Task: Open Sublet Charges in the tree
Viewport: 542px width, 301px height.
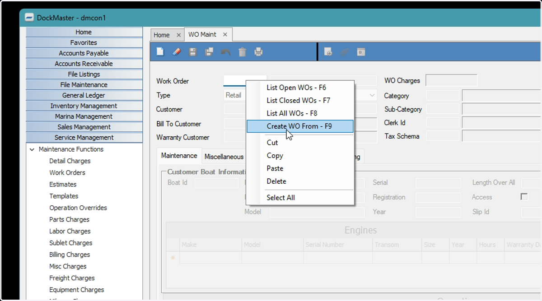Action: (x=70, y=243)
